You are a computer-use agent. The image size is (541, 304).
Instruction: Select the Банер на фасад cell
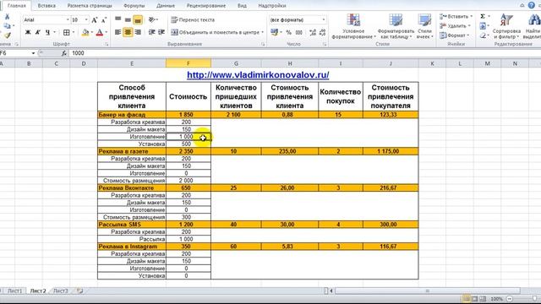point(132,115)
